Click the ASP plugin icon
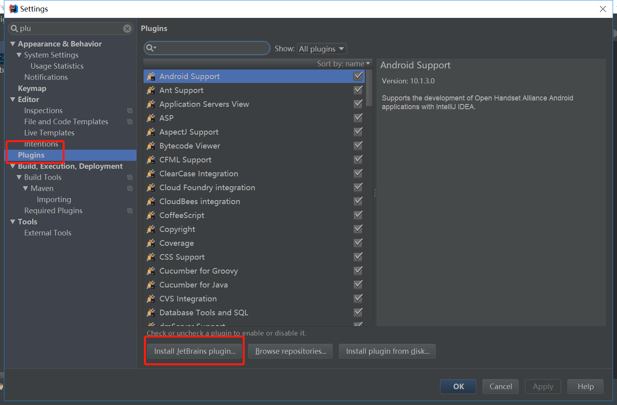Screen dimensions: 617x405 point(151,118)
